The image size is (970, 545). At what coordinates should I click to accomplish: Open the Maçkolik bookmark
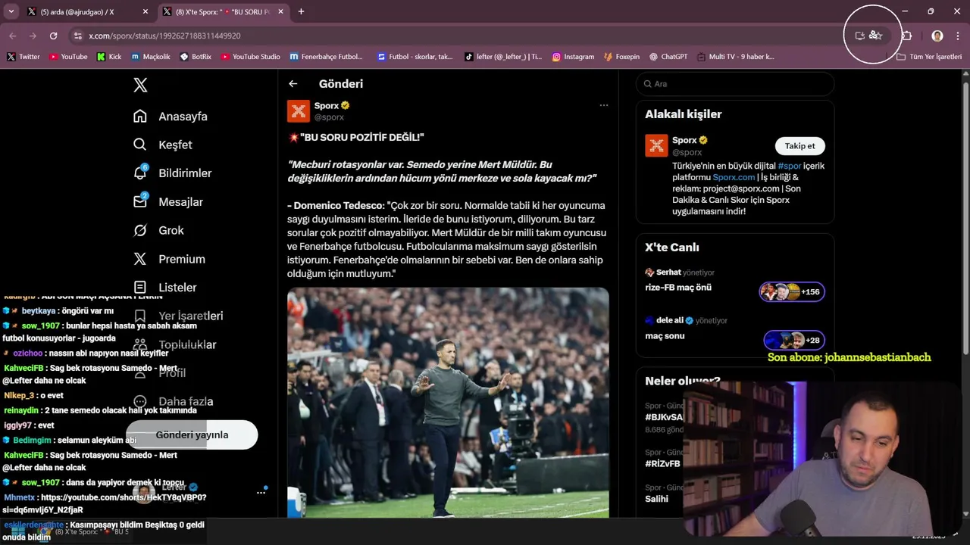tap(150, 56)
